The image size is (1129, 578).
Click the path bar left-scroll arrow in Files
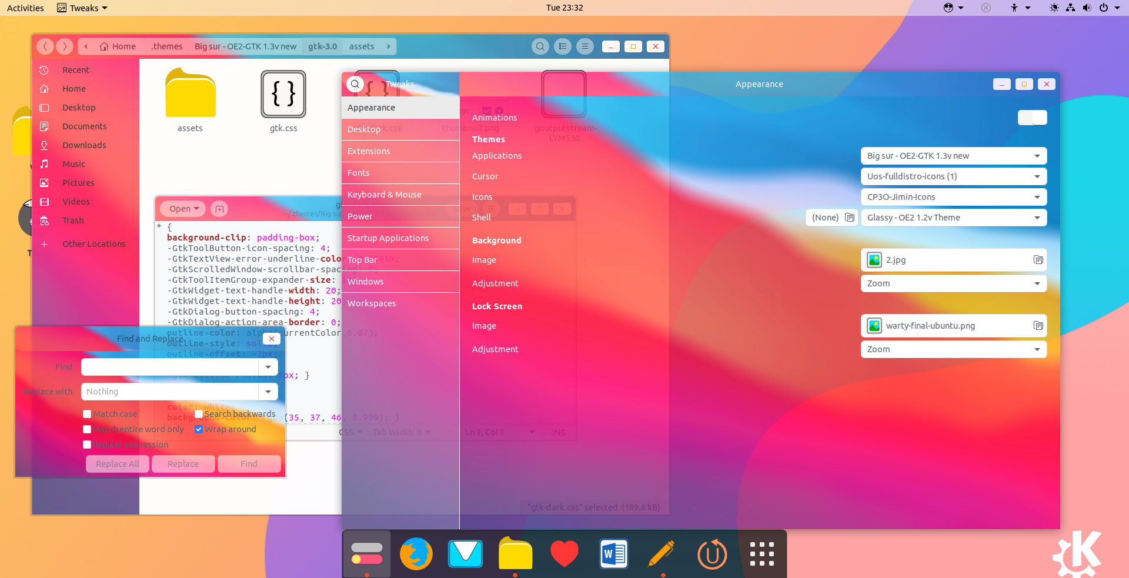[x=86, y=46]
